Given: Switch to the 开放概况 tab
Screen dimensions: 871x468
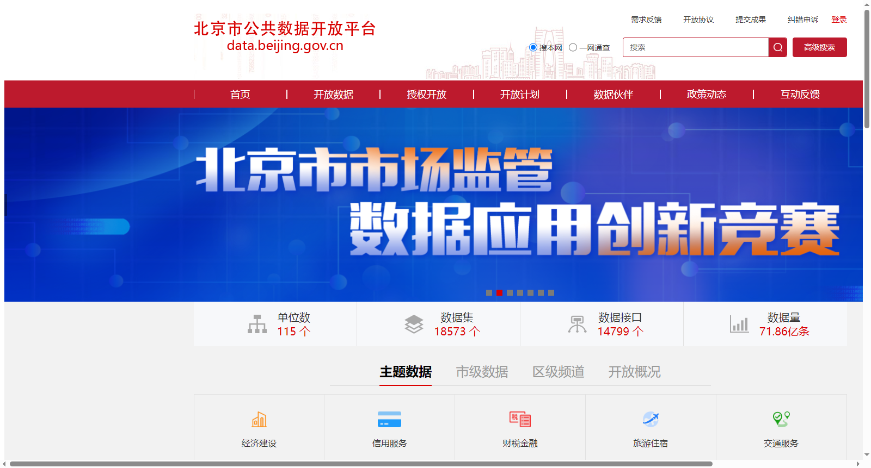Looking at the screenshot, I should click(x=634, y=372).
